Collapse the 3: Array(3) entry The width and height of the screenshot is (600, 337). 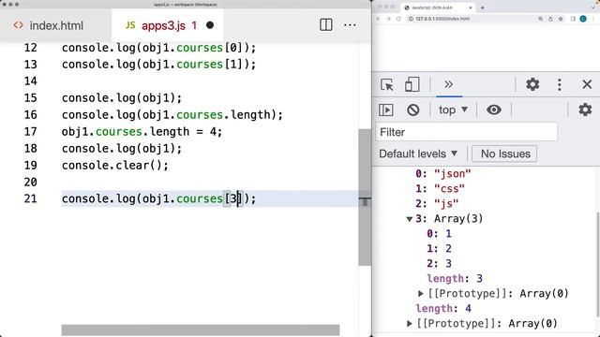pyautogui.click(x=409, y=219)
